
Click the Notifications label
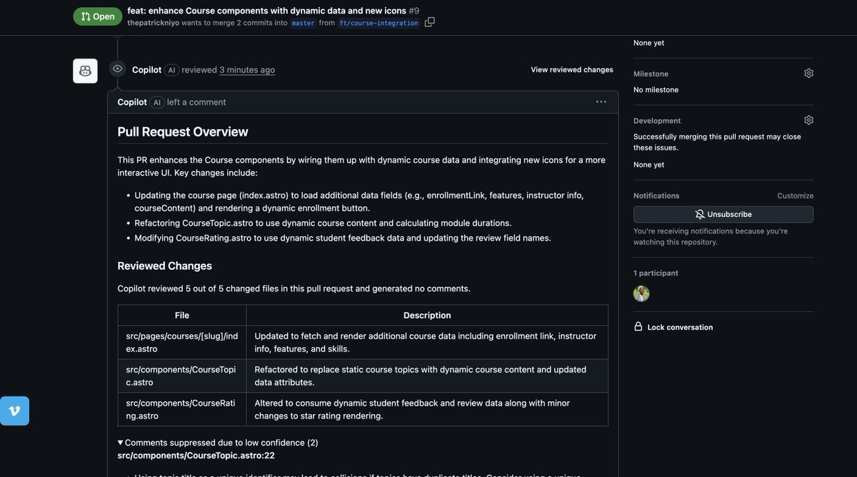click(656, 196)
